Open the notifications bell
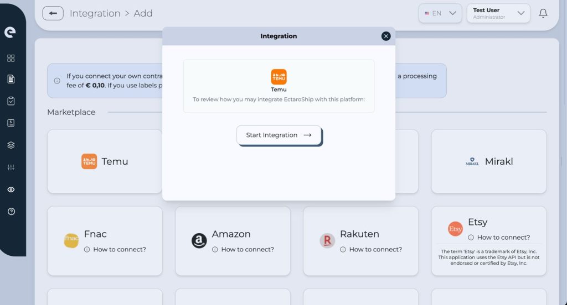Screen dimensions: 567x305 point(543,13)
